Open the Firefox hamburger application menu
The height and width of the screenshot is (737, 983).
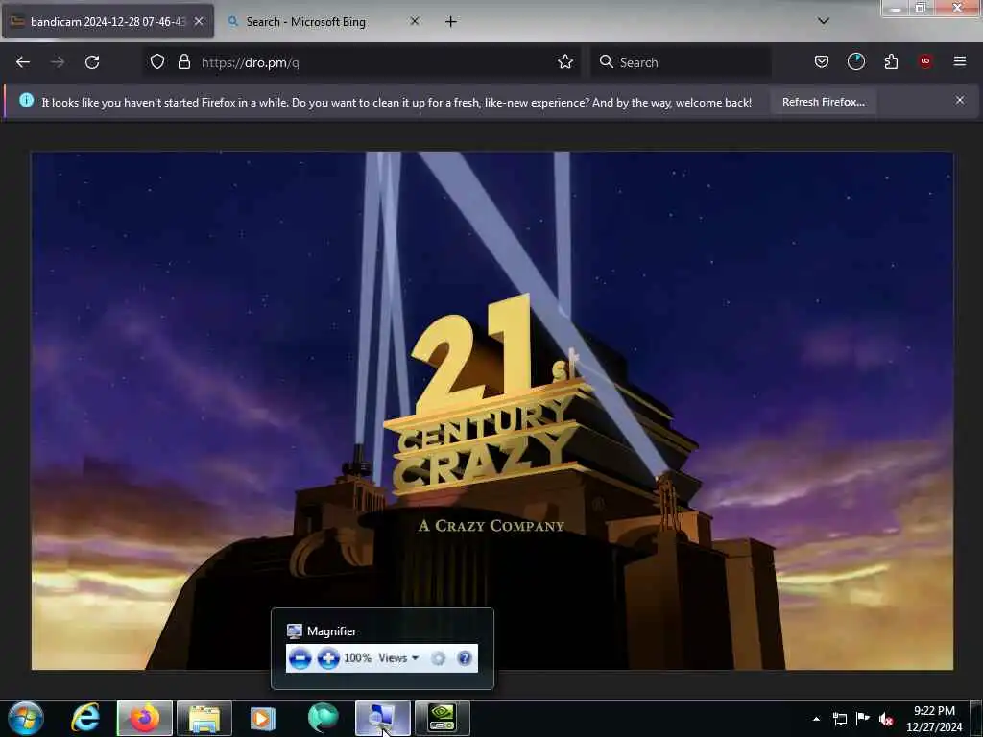pyautogui.click(x=960, y=61)
